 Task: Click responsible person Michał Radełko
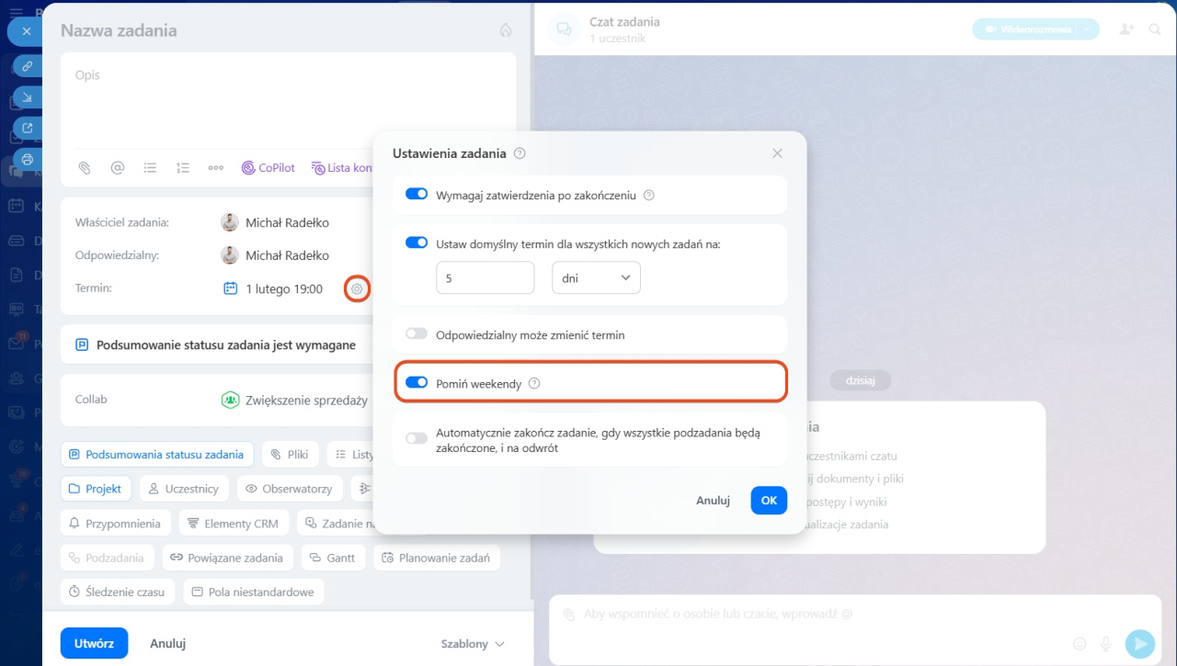[275, 255]
